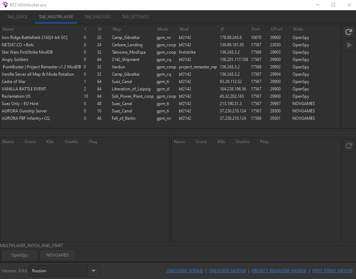Select AURORA Gunship Server row

click(x=170, y=111)
